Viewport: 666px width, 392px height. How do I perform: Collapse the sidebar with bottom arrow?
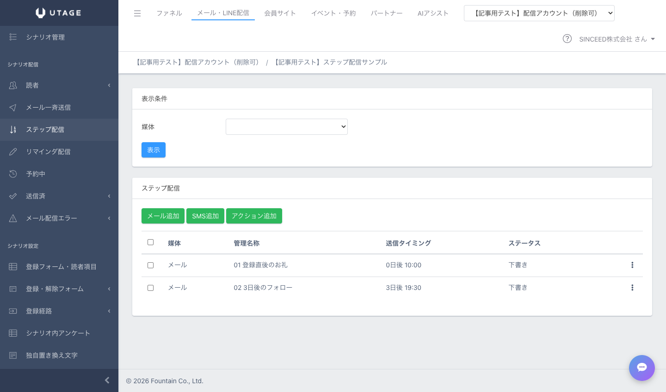pyautogui.click(x=107, y=380)
